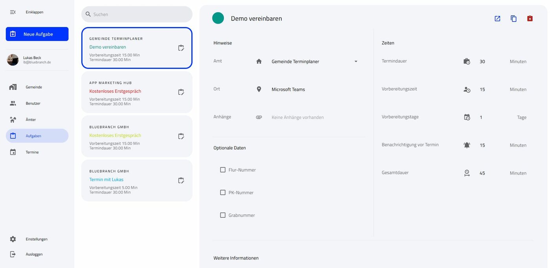This screenshot has height=268, width=550.
Task: Focus the Suchen search field
Action: click(x=137, y=14)
